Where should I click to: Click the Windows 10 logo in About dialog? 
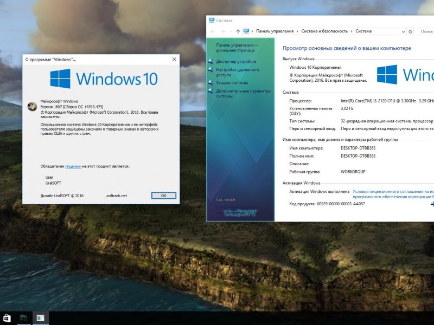[x=104, y=79]
